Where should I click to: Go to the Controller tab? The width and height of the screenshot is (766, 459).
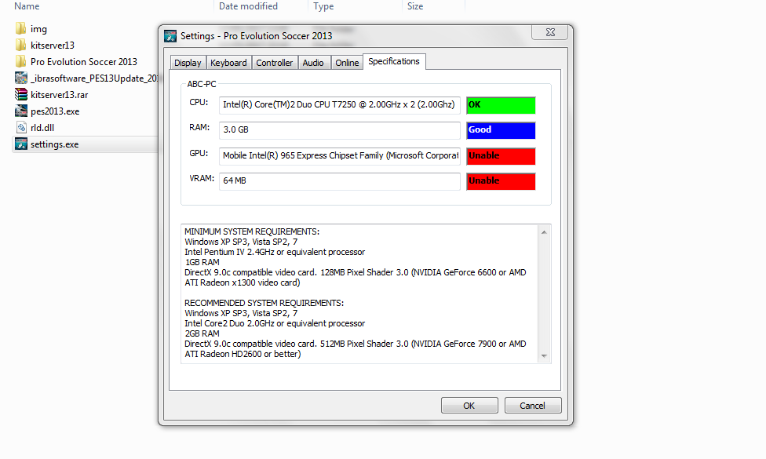[x=275, y=63]
